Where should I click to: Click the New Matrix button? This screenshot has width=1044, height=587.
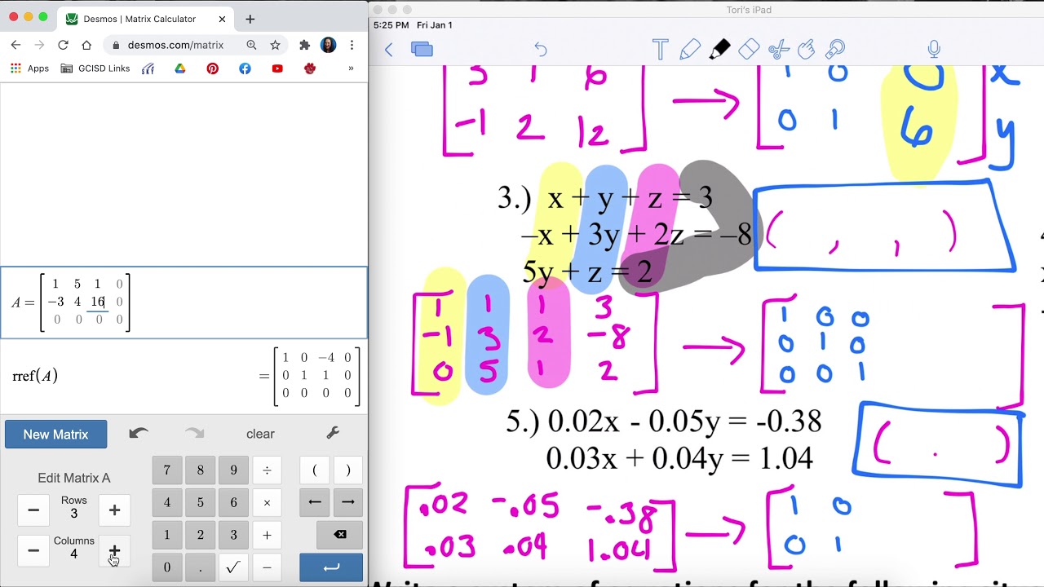pos(55,434)
